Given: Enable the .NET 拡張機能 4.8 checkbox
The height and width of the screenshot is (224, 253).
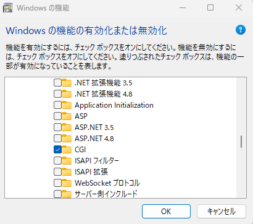Looking at the screenshot, I should tap(57, 94).
